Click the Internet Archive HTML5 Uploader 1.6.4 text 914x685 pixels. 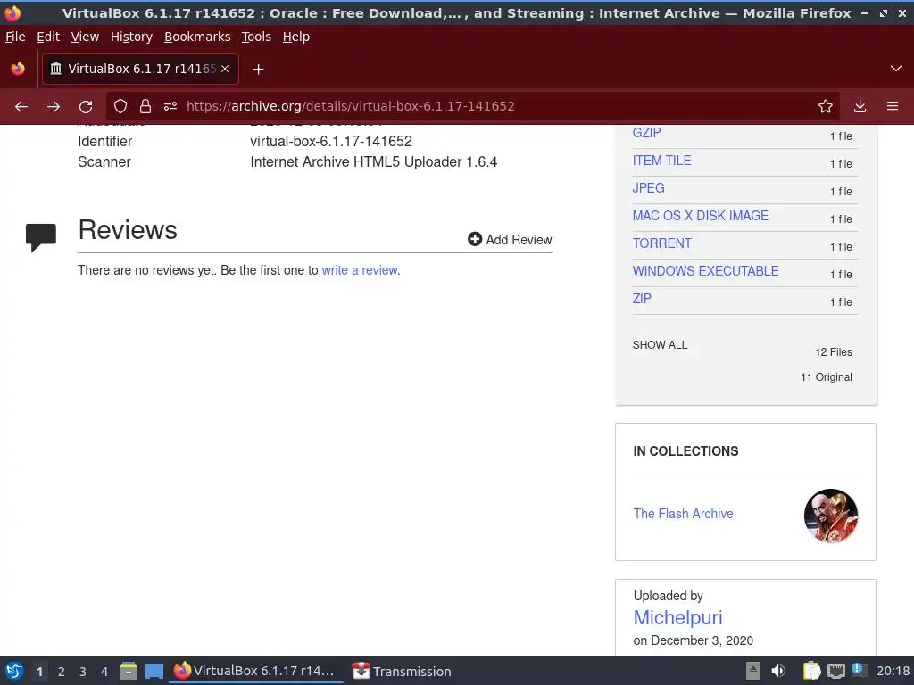(x=374, y=162)
